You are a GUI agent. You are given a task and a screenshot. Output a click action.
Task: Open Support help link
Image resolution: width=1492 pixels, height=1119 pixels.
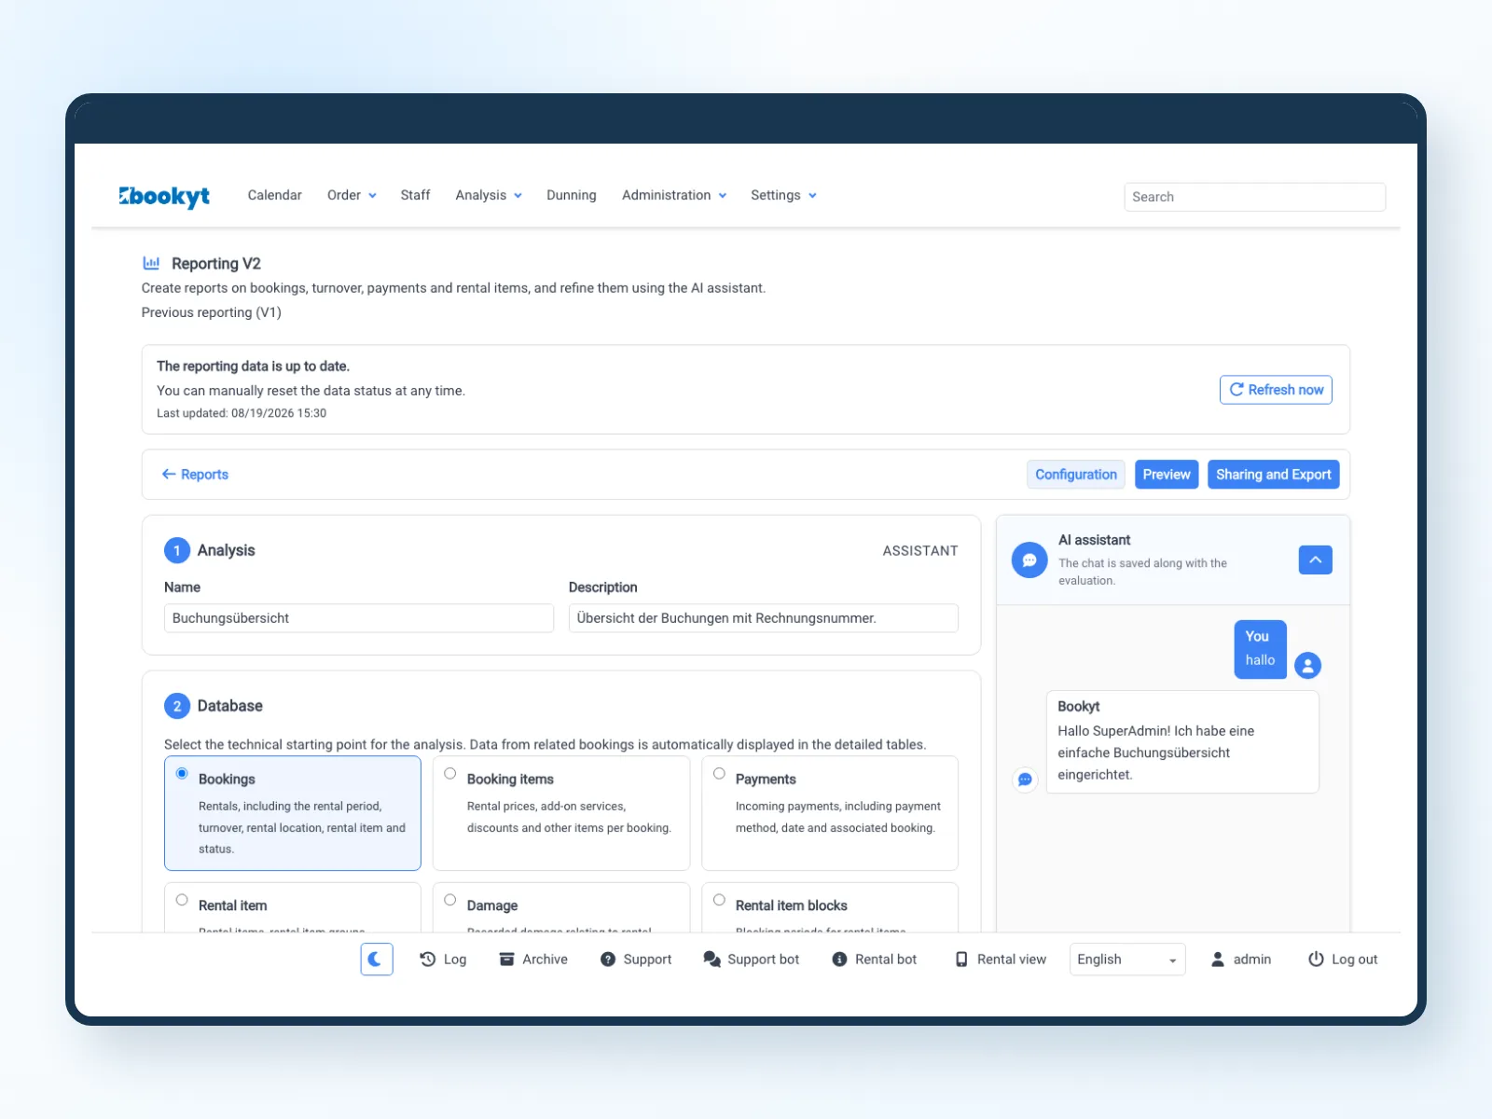coord(636,959)
